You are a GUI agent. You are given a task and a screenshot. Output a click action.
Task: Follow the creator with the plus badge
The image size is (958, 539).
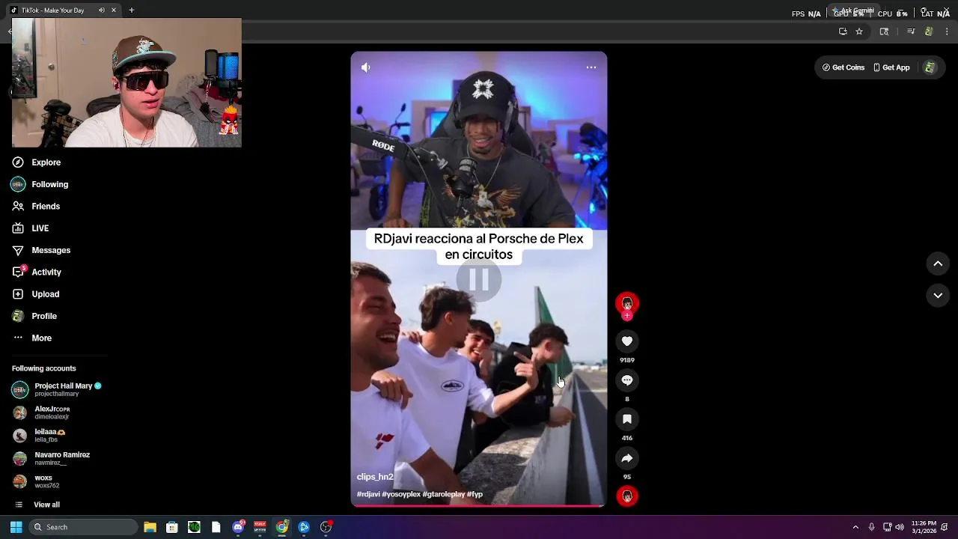pyautogui.click(x=627, y=316)
